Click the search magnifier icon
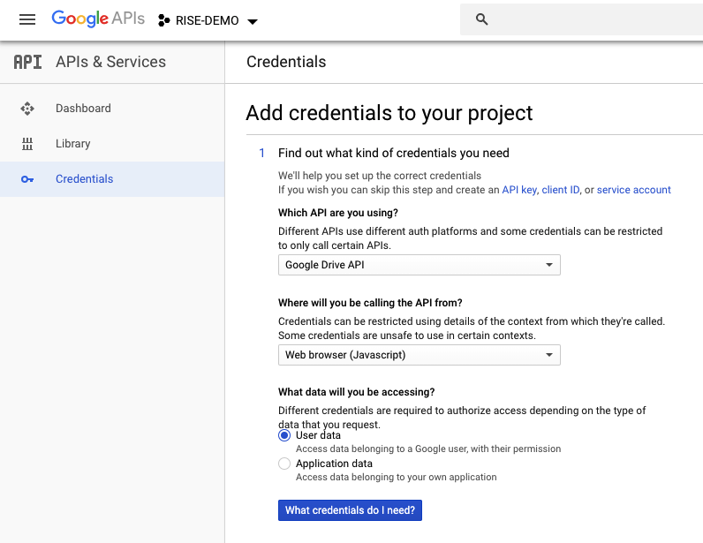The width and height of the screenshot is (703, 543). point(481,19)
